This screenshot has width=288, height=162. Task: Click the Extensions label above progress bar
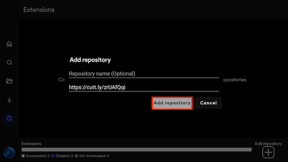click(31, 144)
